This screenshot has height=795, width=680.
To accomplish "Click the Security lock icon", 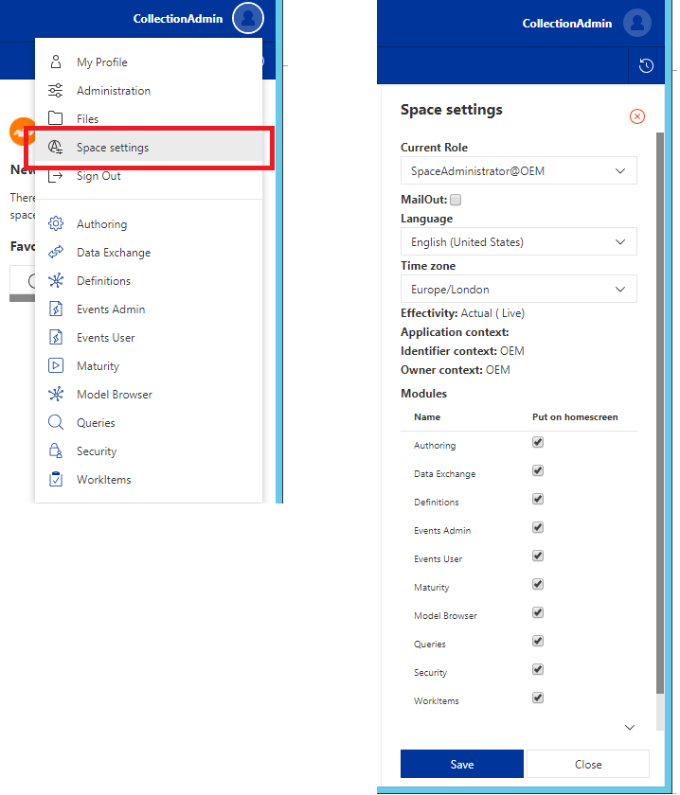I will [56, 450].
